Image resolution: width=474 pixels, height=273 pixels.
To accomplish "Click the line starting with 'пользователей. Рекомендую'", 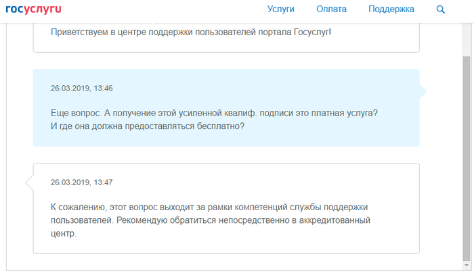I will click(x=211, y=220).
